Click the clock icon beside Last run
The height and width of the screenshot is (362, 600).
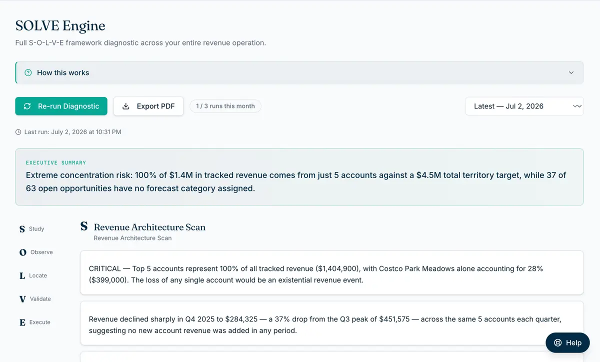coord(18,132)
